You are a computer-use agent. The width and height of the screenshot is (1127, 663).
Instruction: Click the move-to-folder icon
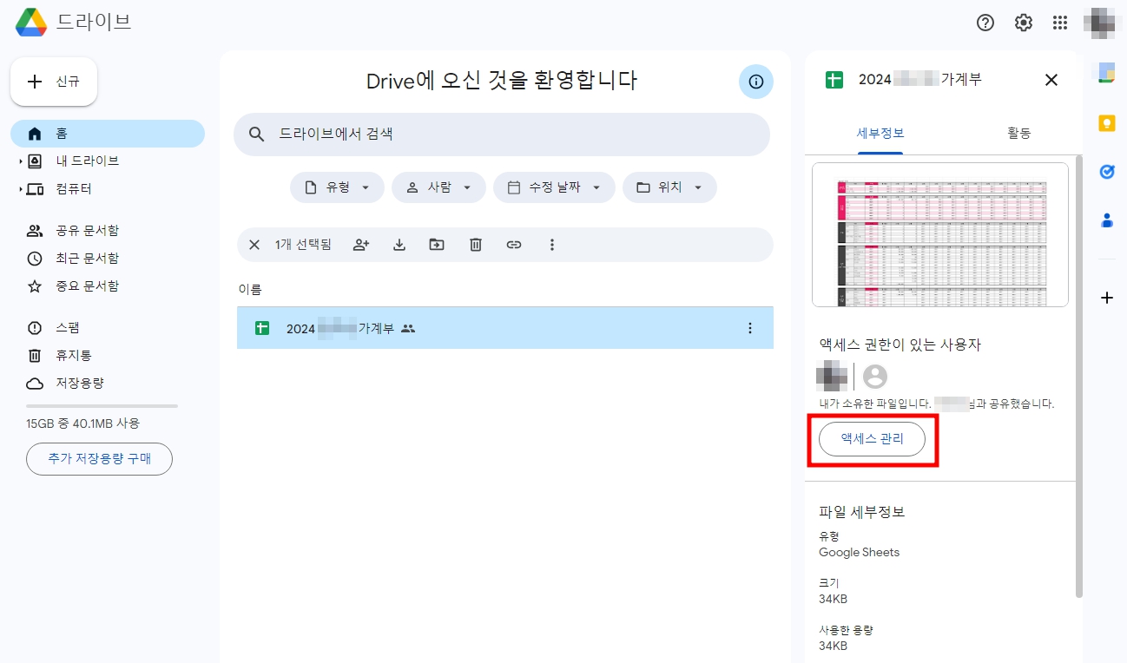[437, 245]
